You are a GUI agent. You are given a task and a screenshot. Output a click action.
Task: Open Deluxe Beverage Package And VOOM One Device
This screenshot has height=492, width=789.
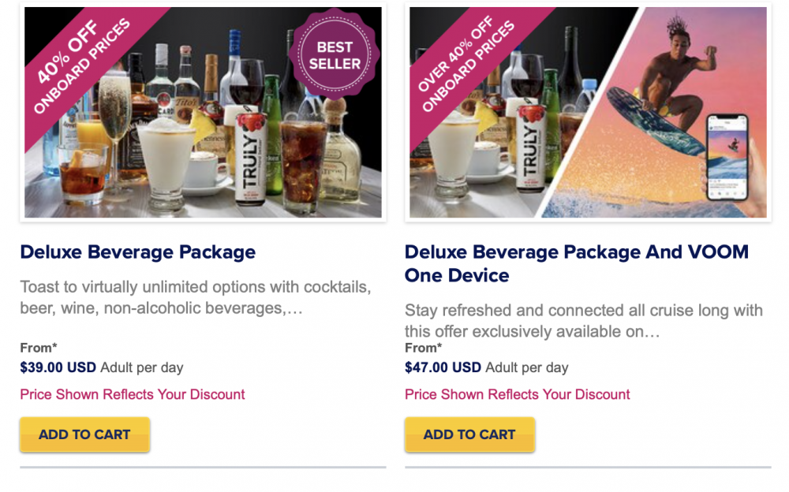point(576,263)
